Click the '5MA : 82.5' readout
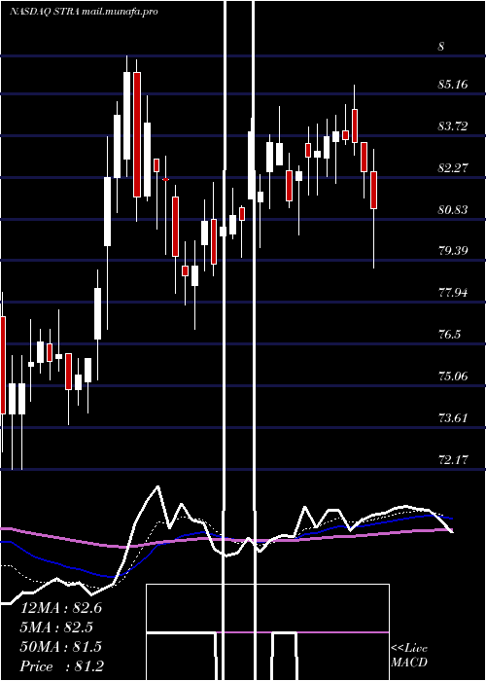 (56, 627)
